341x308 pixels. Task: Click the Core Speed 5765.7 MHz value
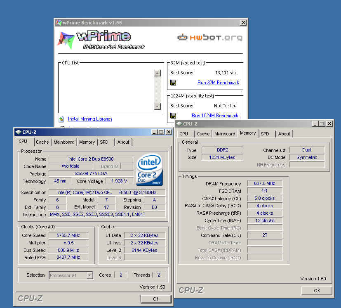[x=68, y=235]
